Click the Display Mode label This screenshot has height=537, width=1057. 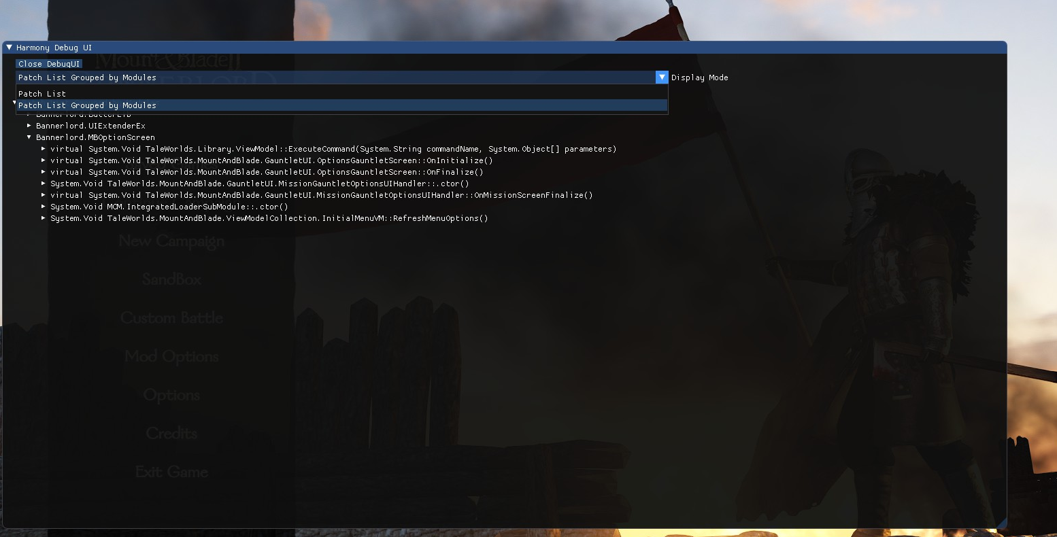(x=699, y=77)
